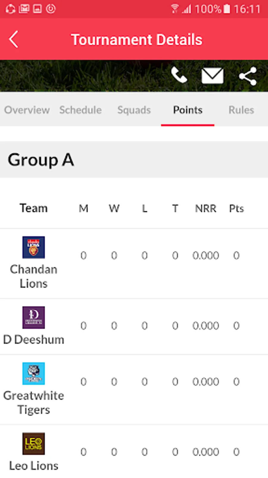Open the Chandan Lions team logo
This screenshot has width=268, height=478.
pyautogui.click(x=34, y=247)
